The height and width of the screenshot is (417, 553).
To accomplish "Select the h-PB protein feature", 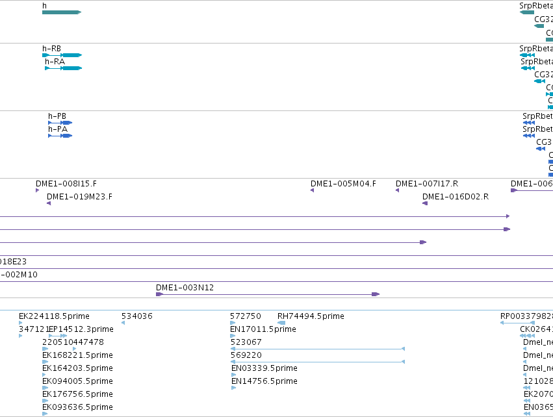I will 60,123.
